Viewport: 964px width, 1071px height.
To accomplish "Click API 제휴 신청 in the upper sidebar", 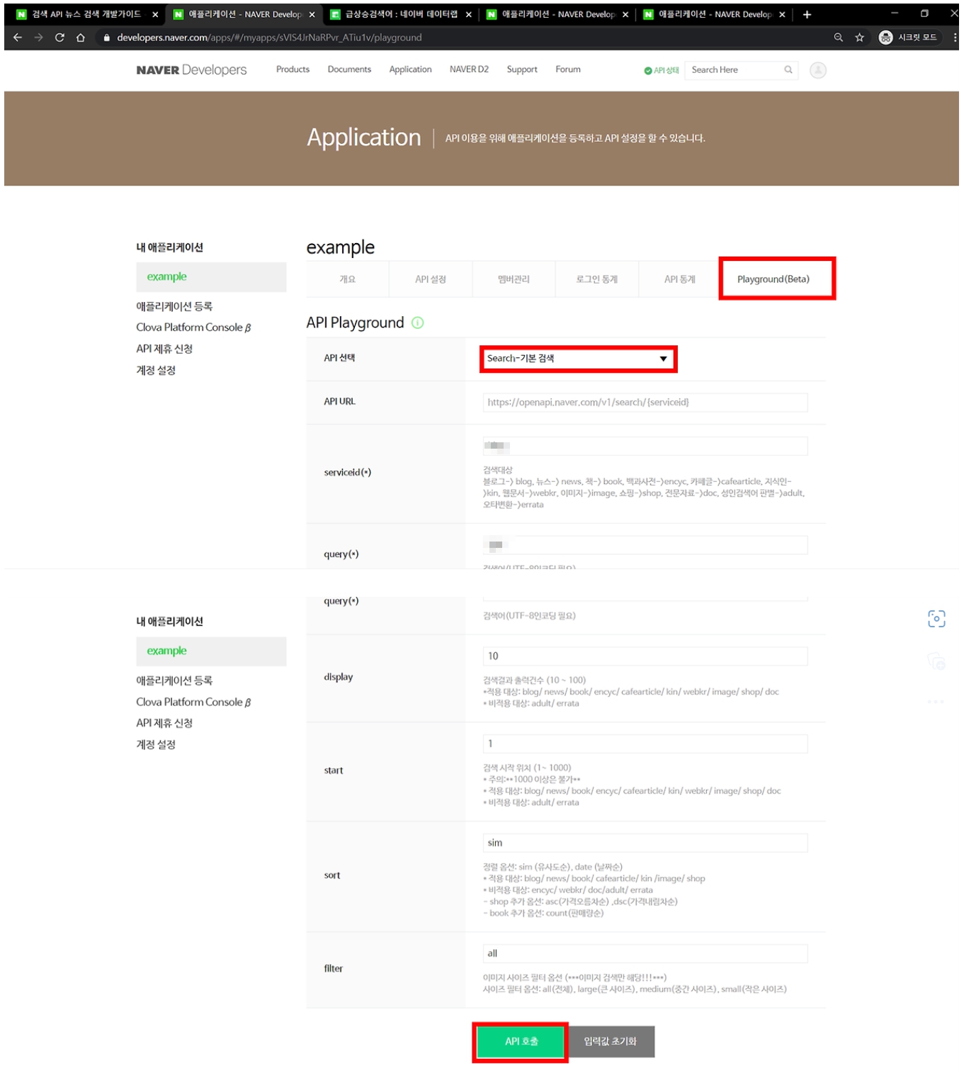I will coord(164,349).
